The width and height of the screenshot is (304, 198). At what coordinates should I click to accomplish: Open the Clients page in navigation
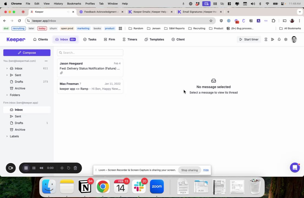40,39
